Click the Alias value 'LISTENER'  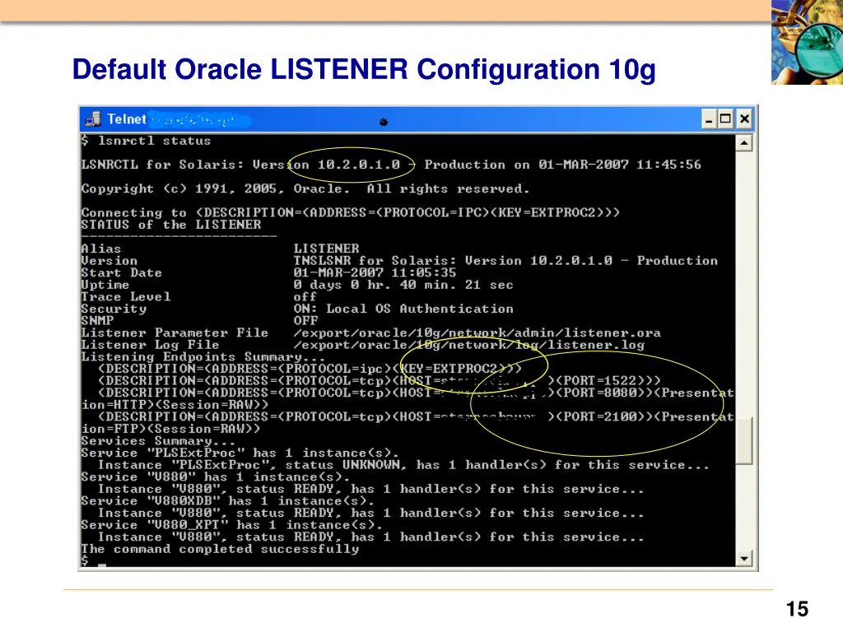326,249
